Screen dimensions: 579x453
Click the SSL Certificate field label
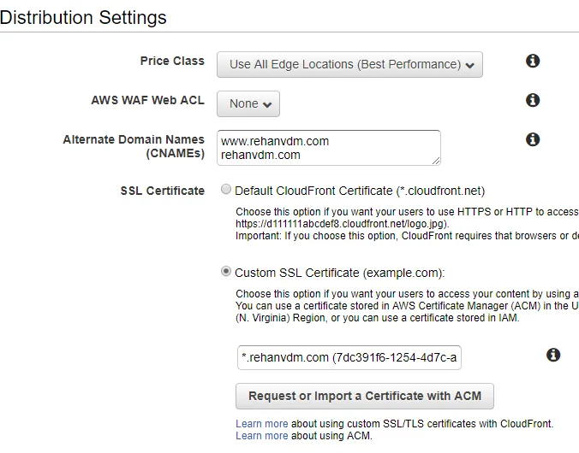click(162, 191)
